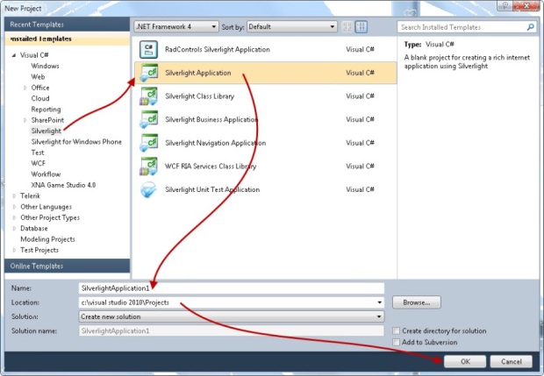Open the Online Templates section
544x376 pixels.
click(x=68, y=266)
